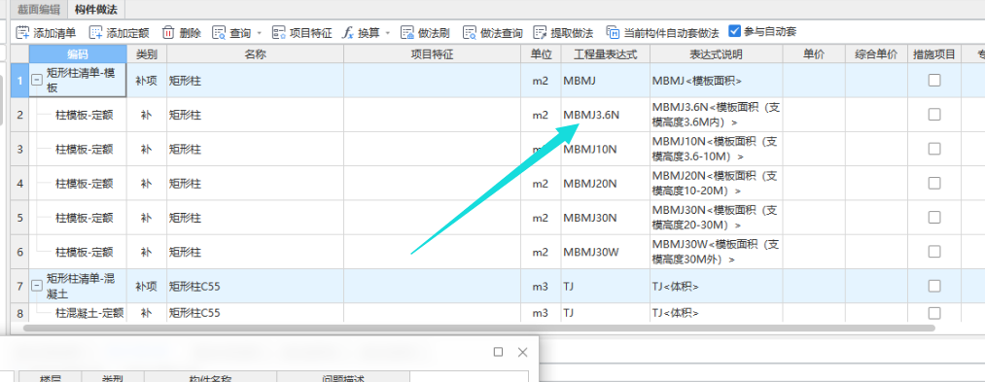The image size is (985, 382).
Task: Click the 楼层 header in lower dialog
Action: click(51, 378)
